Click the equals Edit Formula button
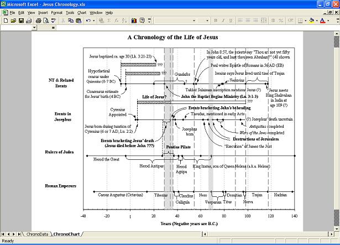Screen dimensions: 340x245 pos(53,28)
